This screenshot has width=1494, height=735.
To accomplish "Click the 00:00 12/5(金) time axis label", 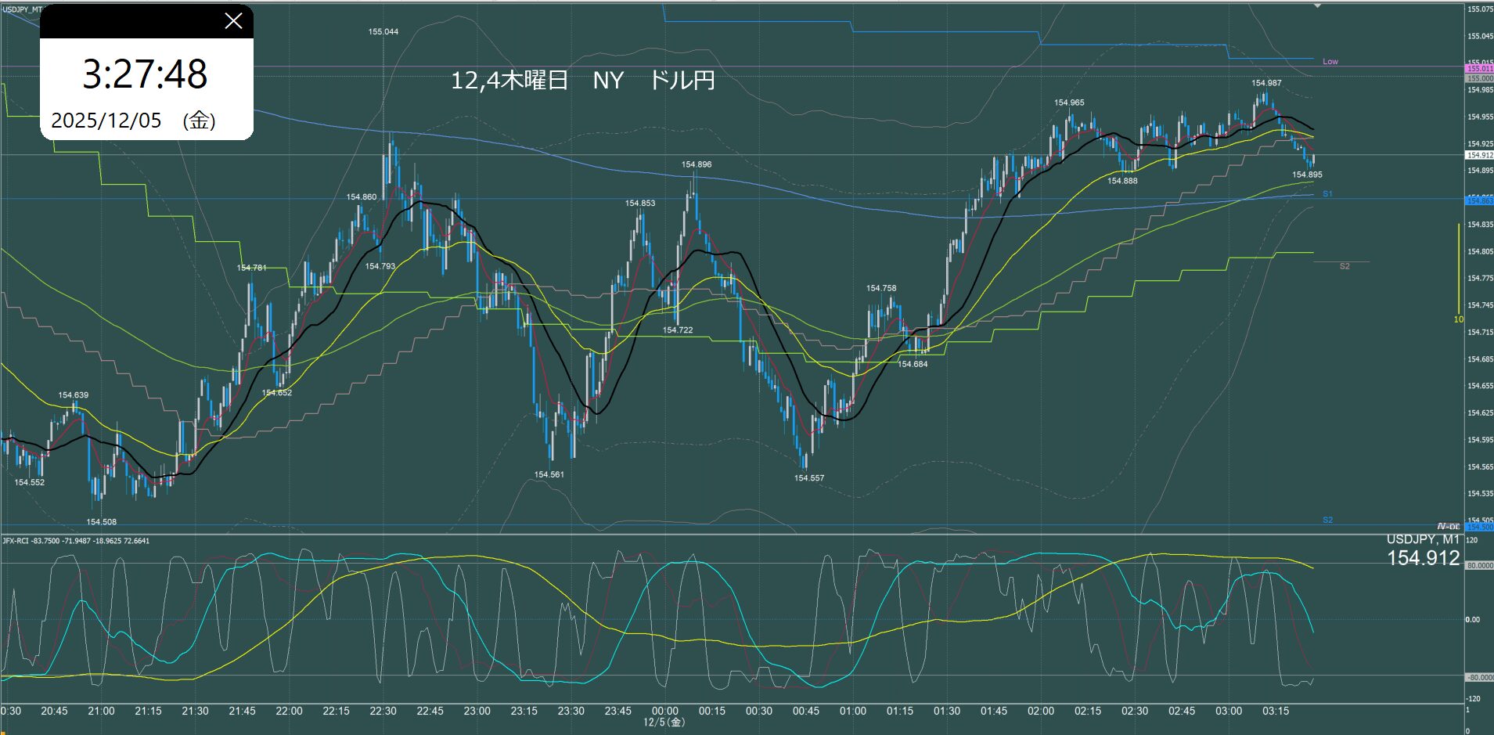I will 664,715.
